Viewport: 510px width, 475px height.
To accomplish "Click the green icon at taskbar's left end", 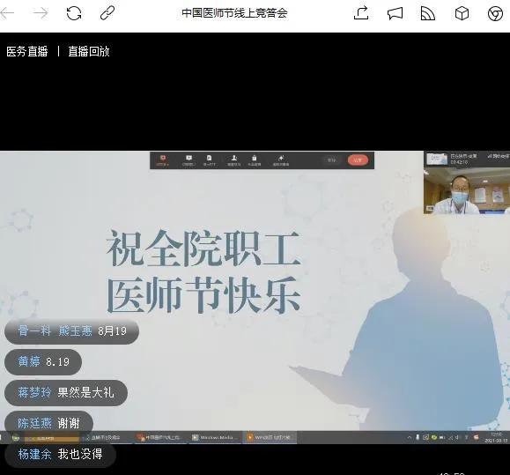I will click(x=15, y=438).
